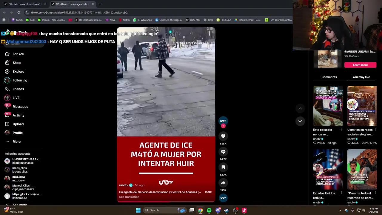Viewport: 382px width, 215px height.
Task: Open 'Durante todo el recorrido' video thumbnail
Action: tap(362, 169)
